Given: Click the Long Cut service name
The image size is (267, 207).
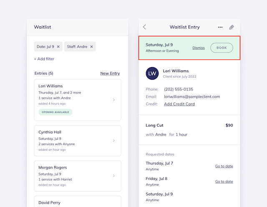Looking at the screenshot, I should [154, 125].
